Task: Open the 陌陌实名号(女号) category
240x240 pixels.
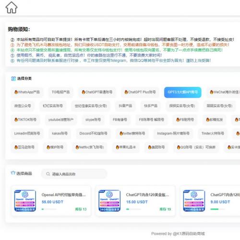Action: click(219, 106)
